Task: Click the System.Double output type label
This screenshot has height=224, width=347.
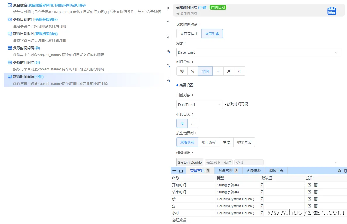Action: coord(190,162)
